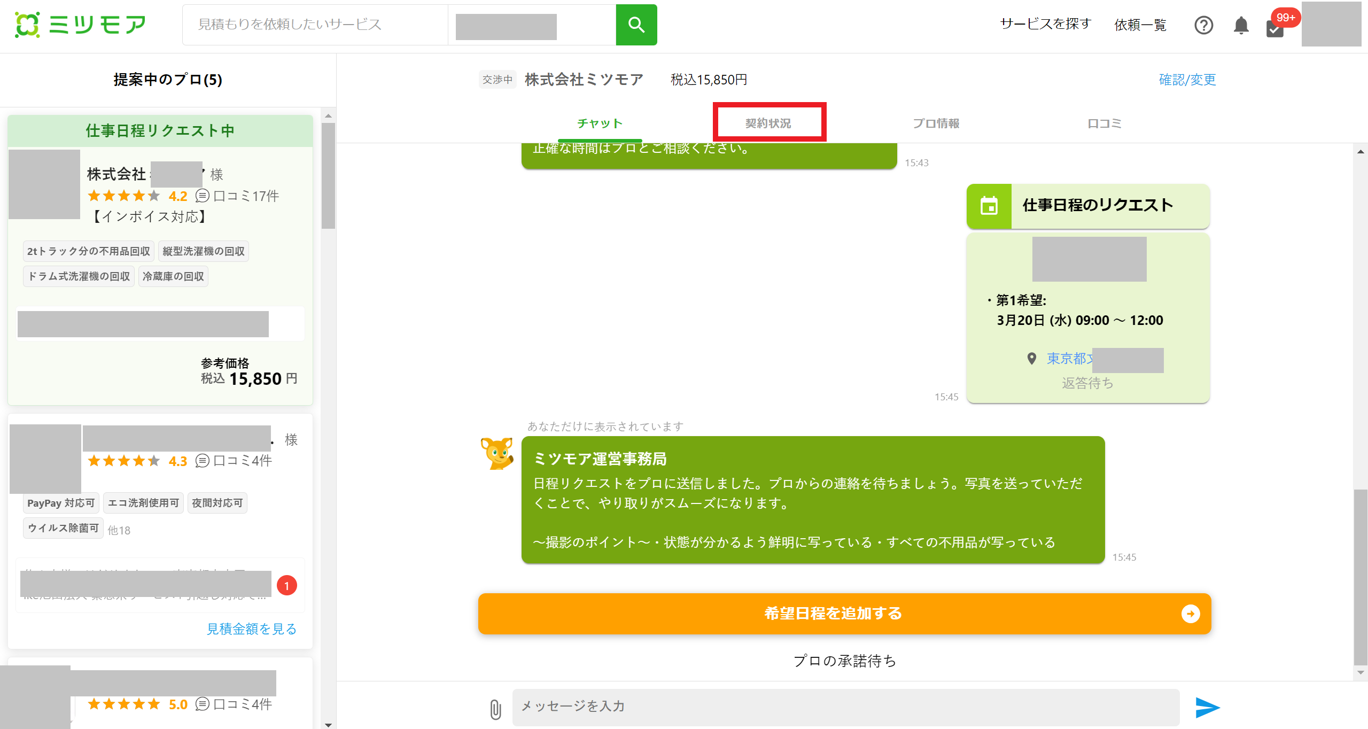
Task: Click the red unread badge showing 1
Action: (287, 586)
